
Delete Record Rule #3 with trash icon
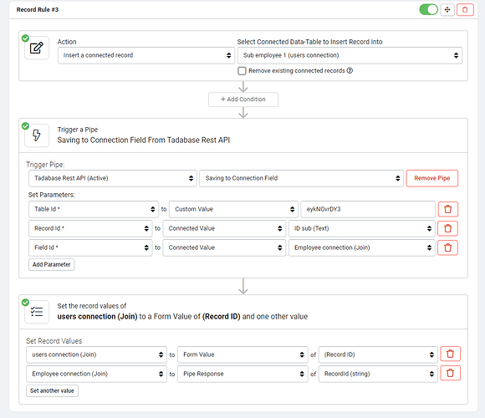(465, 10)
